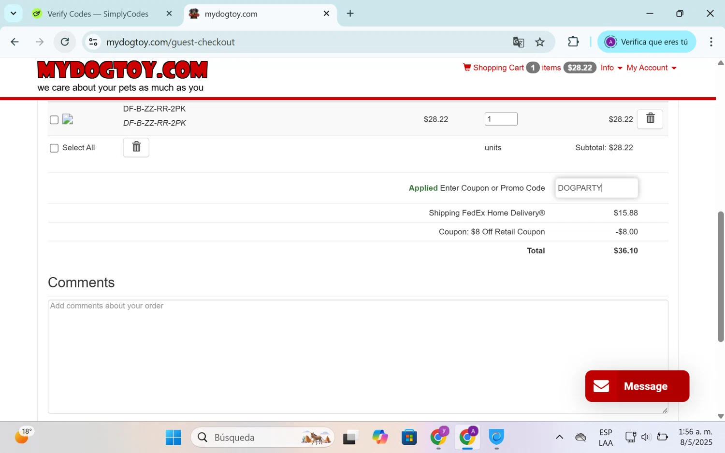
Task: Open the clock showing 1:56 a. m.
Action: (696, 437)
